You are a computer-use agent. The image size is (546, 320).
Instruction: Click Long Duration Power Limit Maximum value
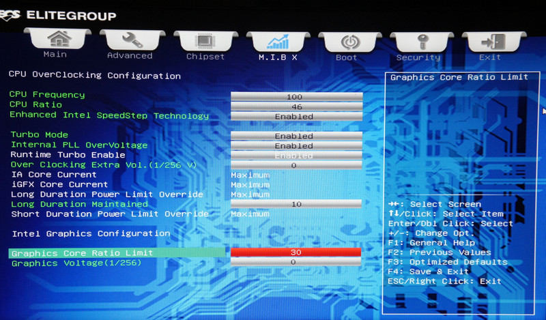coord(250,194)
